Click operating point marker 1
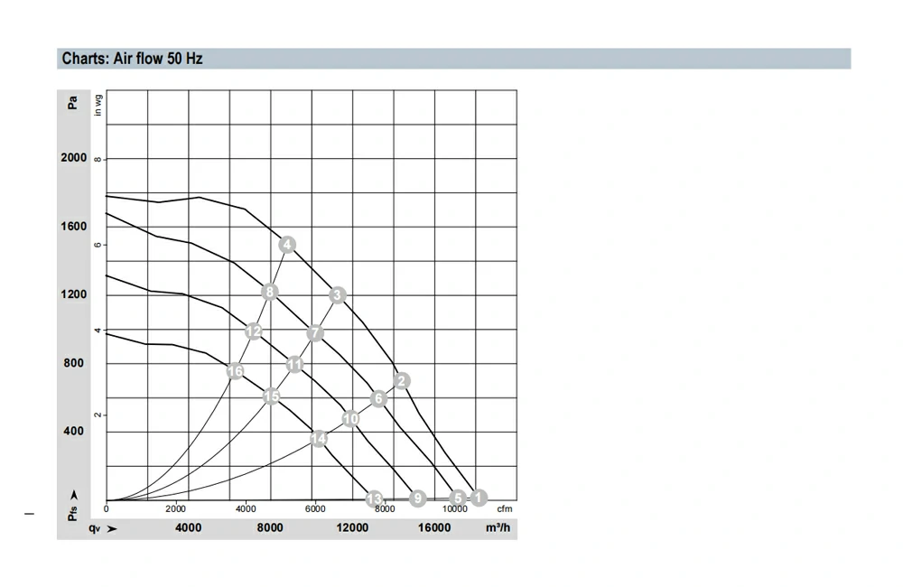This screenshot has width=903, height=587. (479, 497)
